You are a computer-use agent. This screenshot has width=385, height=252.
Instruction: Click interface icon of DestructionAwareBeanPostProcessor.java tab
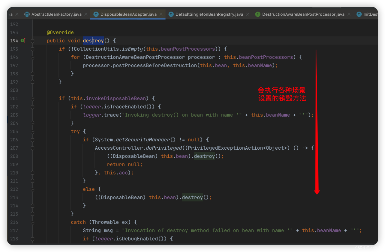(258, 14)
